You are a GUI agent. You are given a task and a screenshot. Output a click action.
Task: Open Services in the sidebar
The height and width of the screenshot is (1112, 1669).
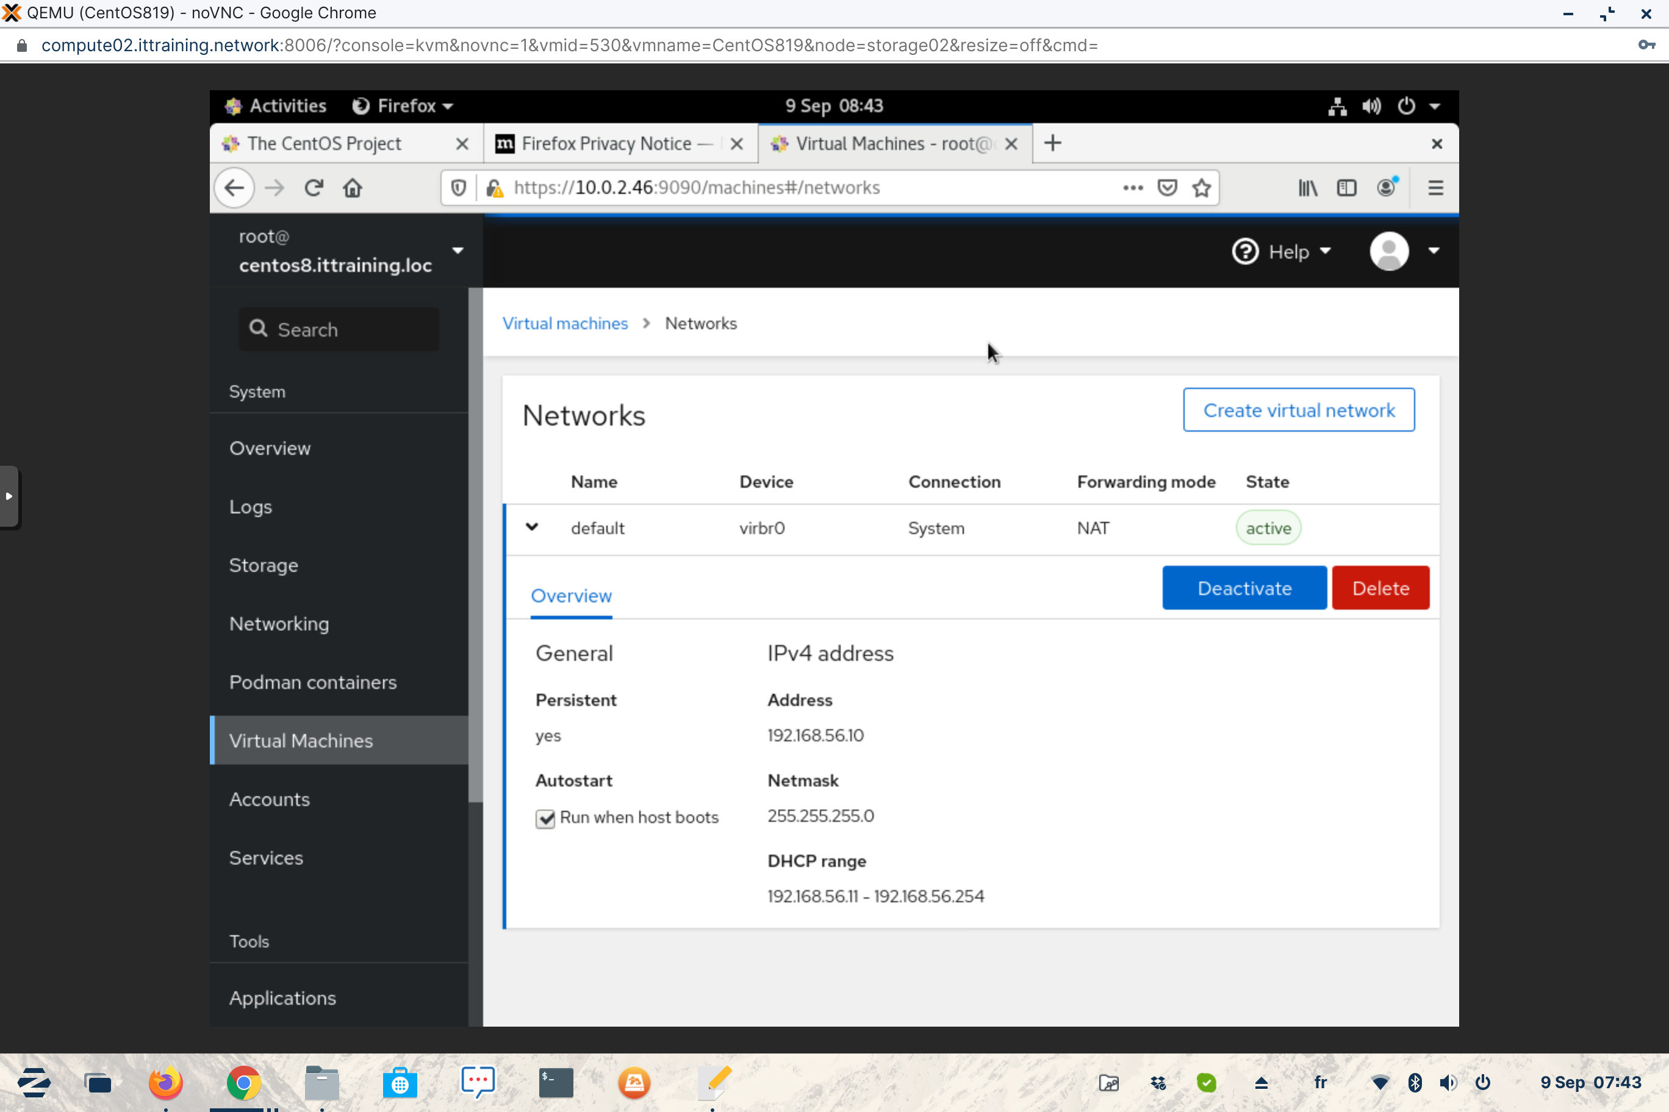pos(266,858)
